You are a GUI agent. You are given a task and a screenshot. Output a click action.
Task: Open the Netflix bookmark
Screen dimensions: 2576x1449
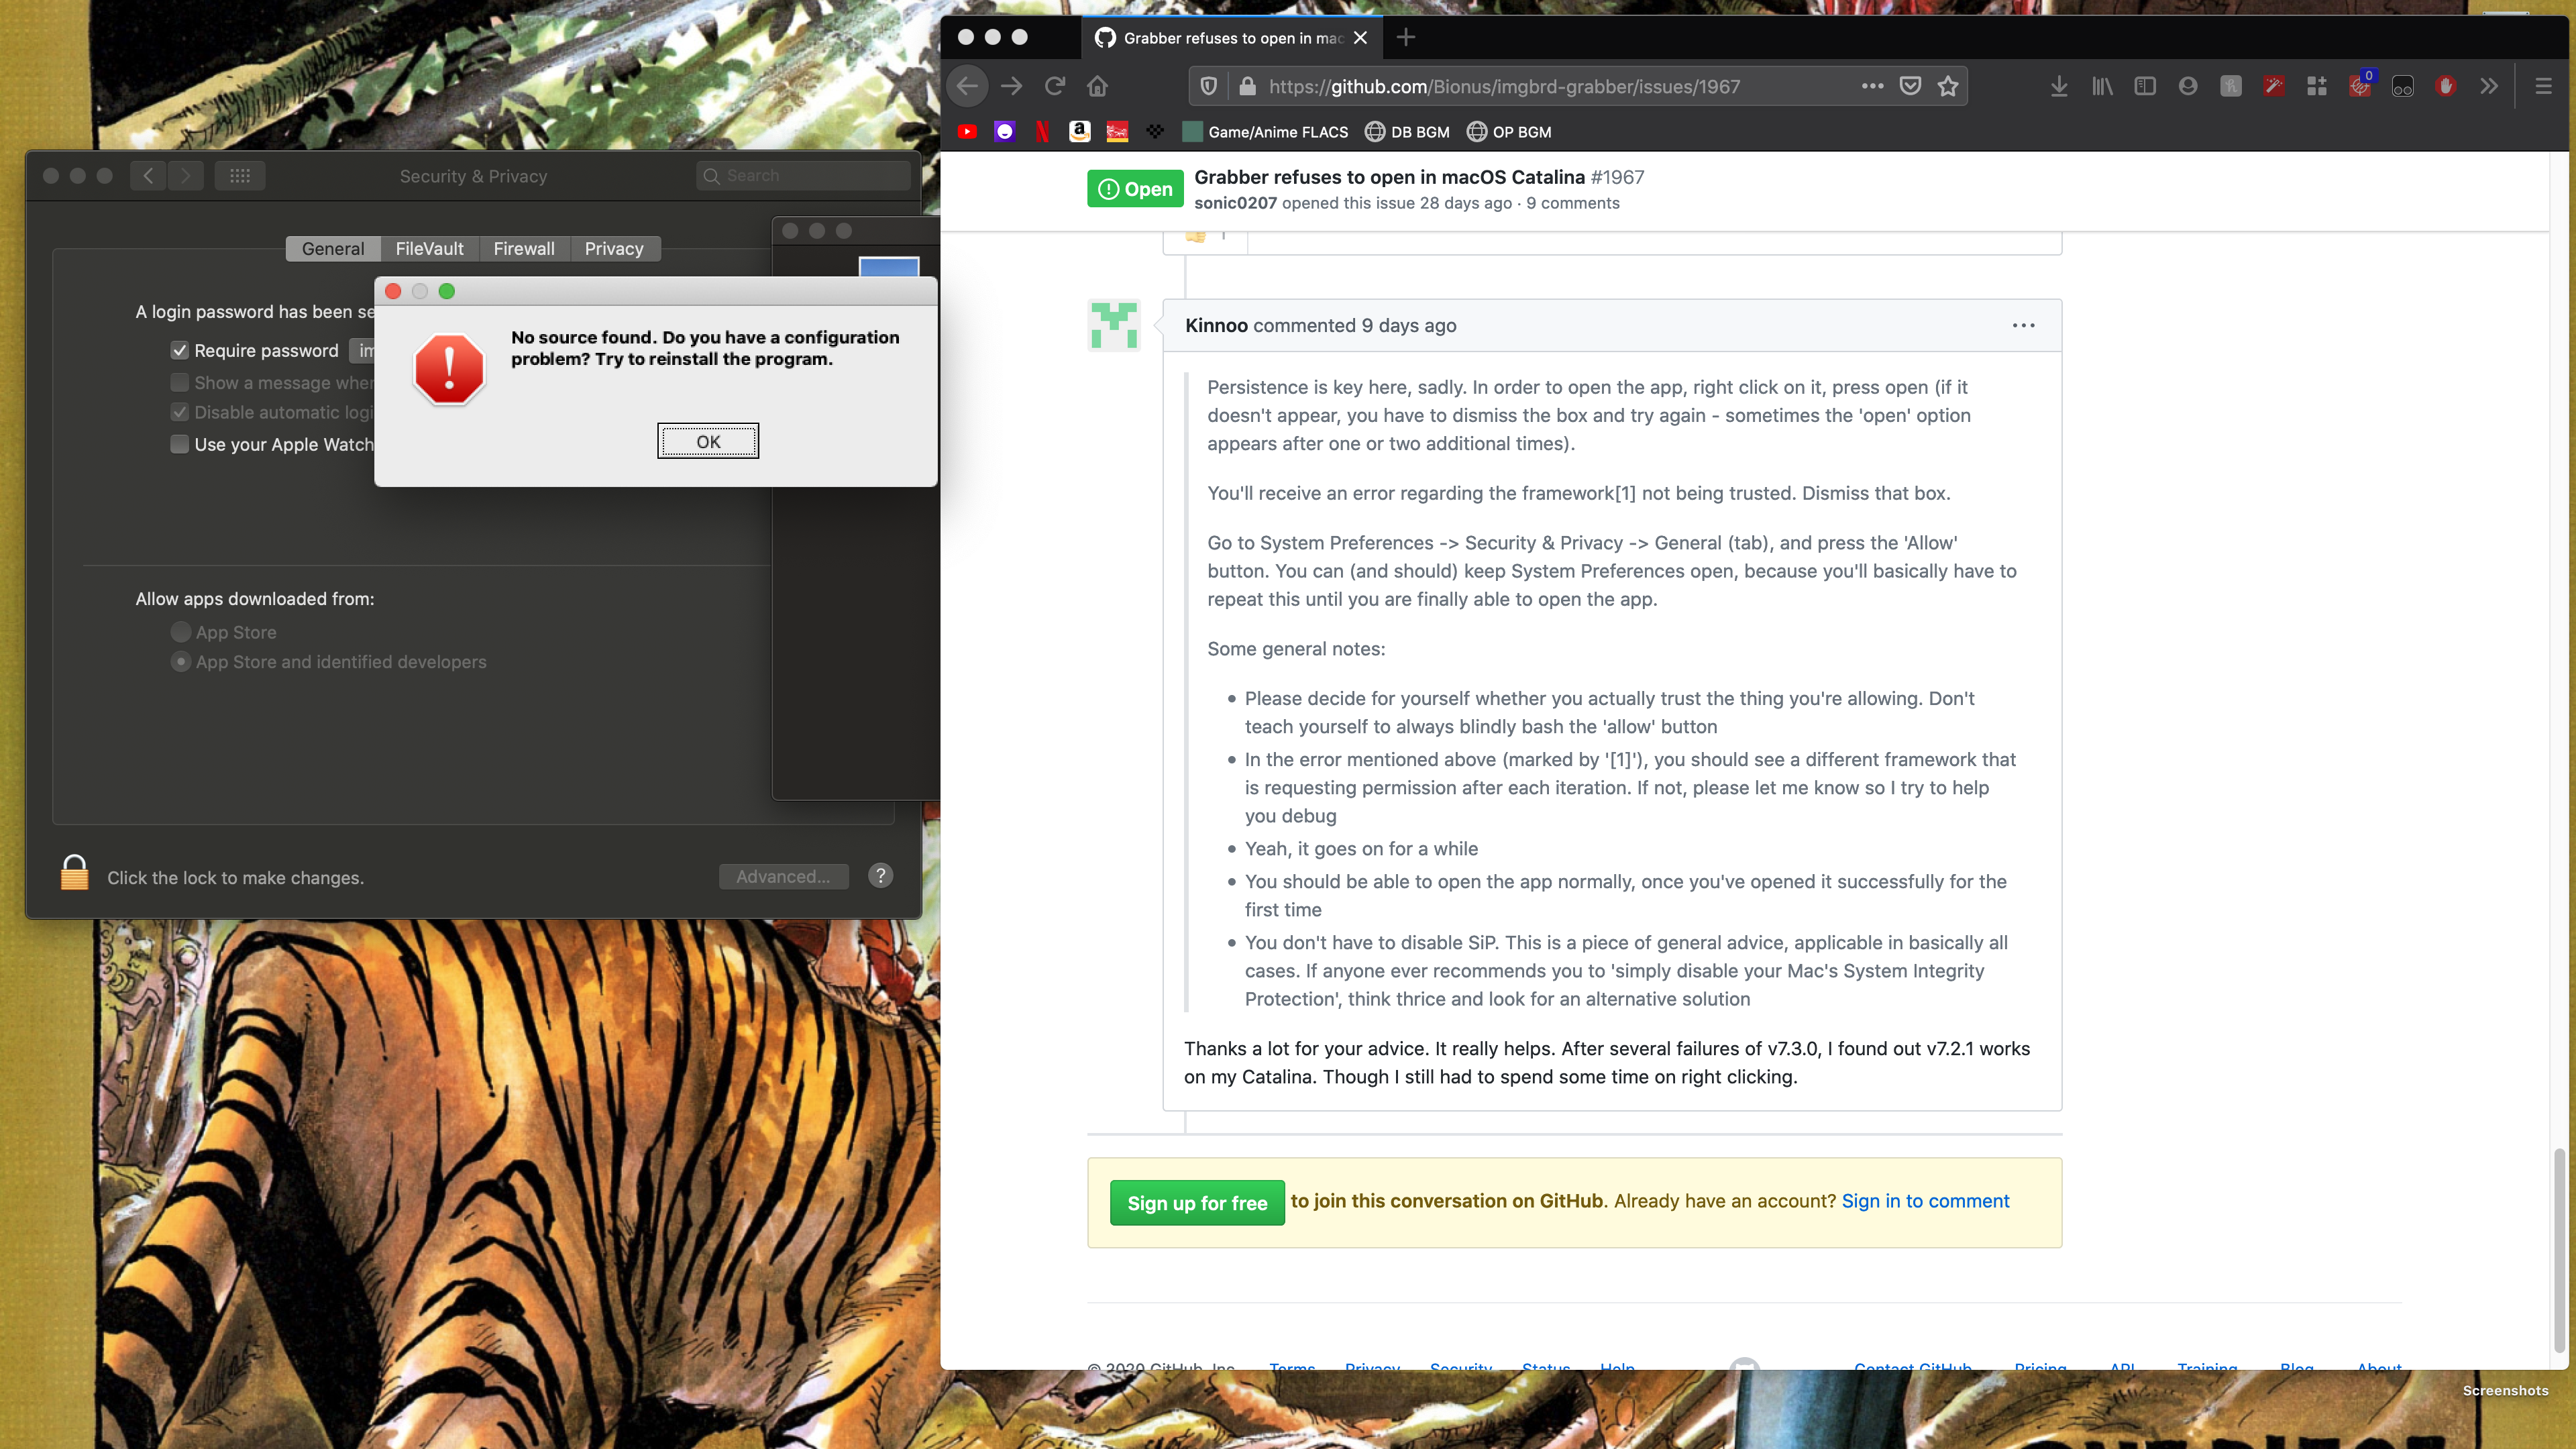pos(1042,131)
